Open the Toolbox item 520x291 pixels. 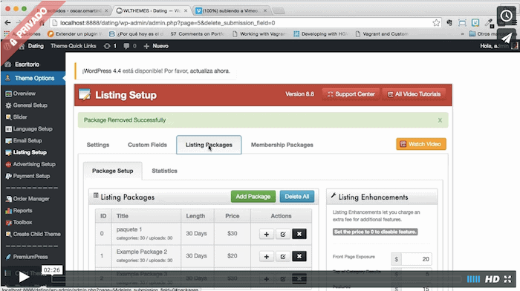click(22, 223)
